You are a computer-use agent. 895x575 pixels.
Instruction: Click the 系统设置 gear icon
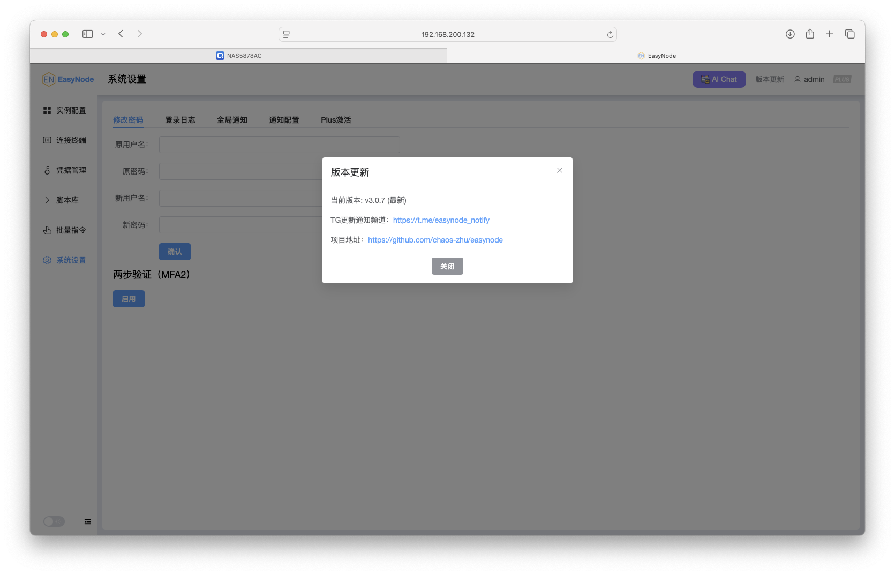pyautogui.click(x=47, y=260)
